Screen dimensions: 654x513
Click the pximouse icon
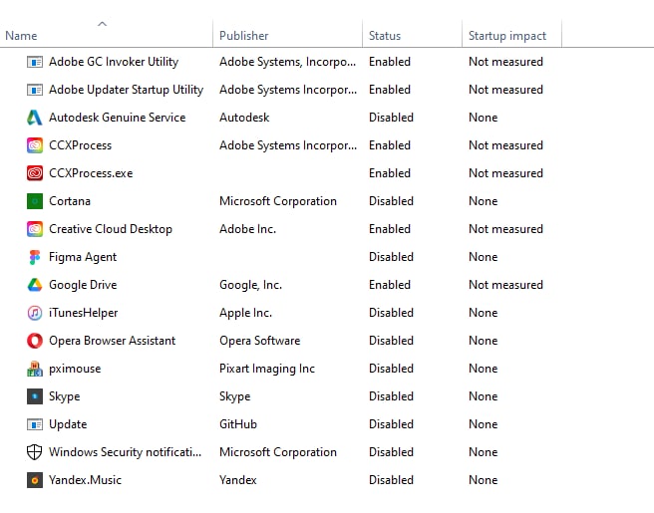[35, 369]
